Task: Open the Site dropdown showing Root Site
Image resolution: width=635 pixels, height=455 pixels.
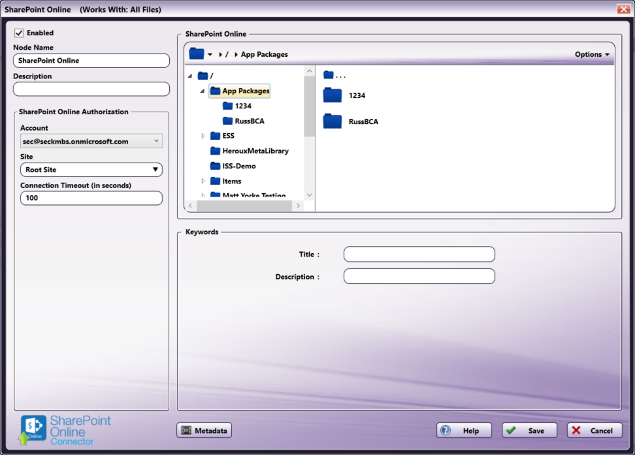Action: coord(91,170)
